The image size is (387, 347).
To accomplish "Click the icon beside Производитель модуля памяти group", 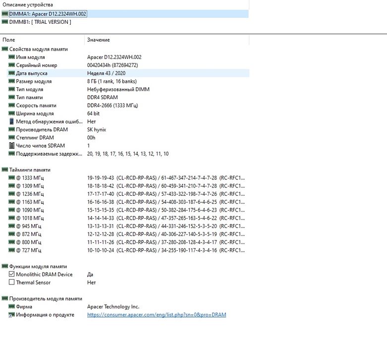I will [4, 298].
